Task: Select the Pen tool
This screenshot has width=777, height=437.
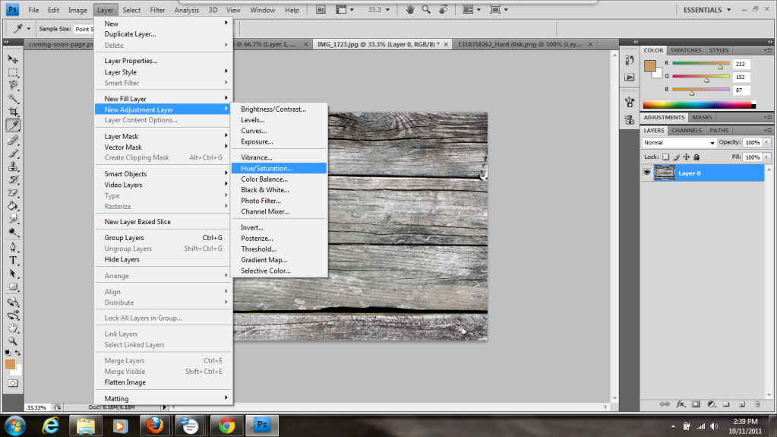Action: pyautogui.click(x=13, y=247)
